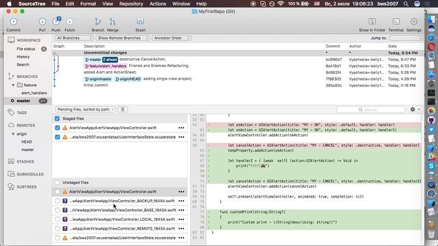Open the Actions menu
The image size is (438, 246).
click(157, 4)
